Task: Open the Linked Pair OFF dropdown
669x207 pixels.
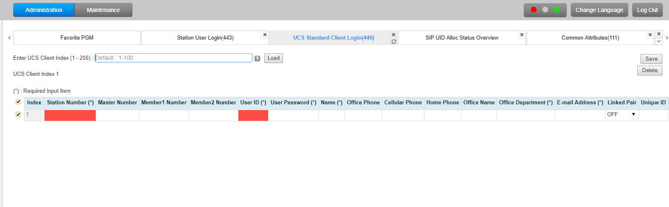Action: click(622, 115)
